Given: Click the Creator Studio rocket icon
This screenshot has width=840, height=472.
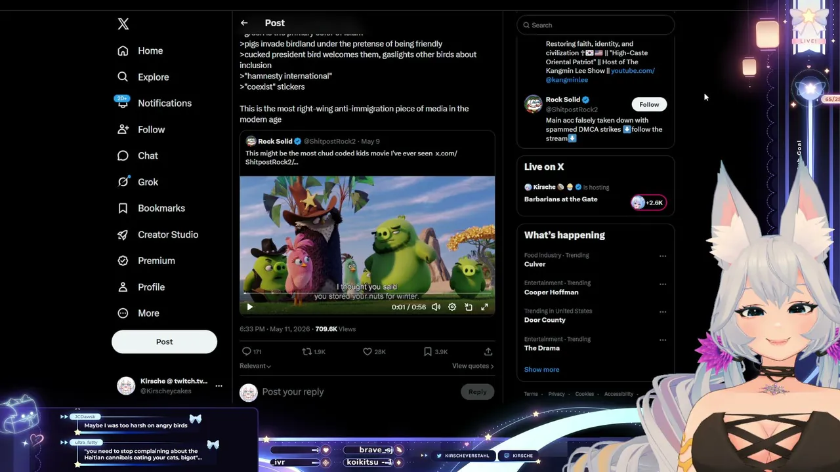Looking at the screenshot, I should coord(123,234).
